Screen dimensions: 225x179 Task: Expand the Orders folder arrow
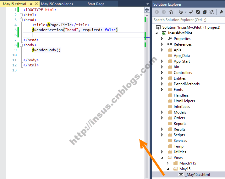coord(162,118)
